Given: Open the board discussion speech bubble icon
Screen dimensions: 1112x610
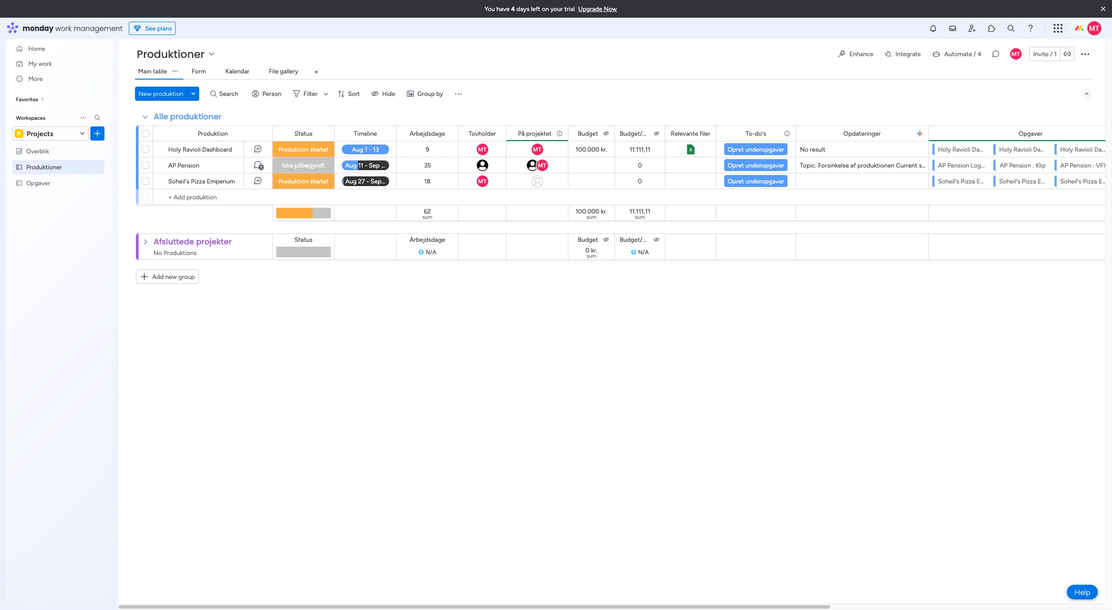Looking at the screenshot, I should (995, 54).
